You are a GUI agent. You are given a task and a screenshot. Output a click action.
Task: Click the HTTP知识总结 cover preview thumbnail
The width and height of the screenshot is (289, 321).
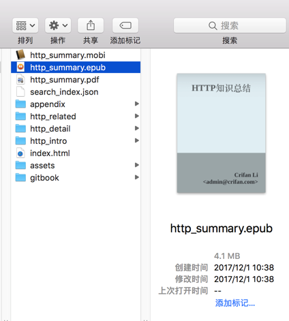pos(222,133)
